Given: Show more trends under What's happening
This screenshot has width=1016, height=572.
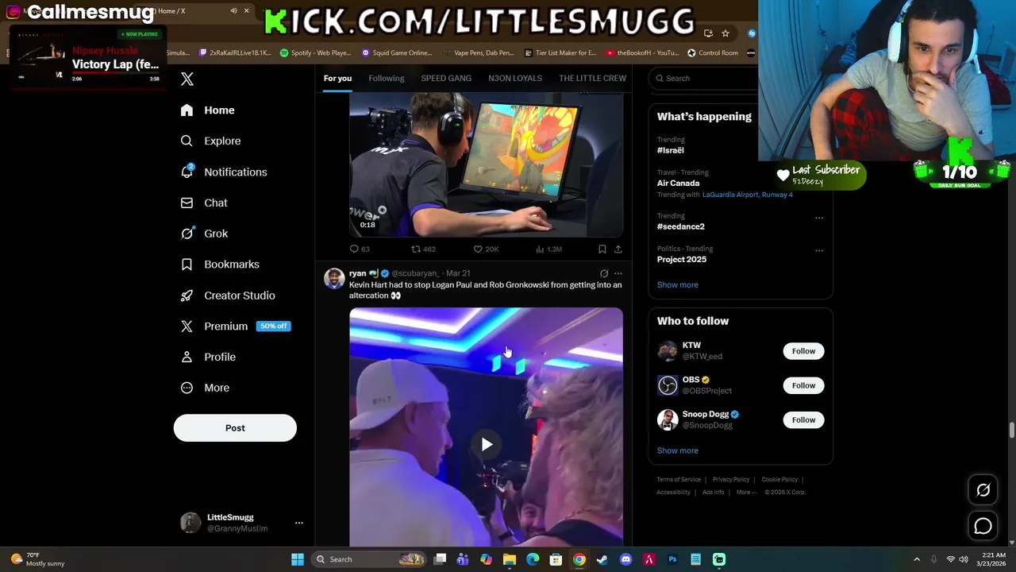Looking at the screenshot, I should [x=677, y=284].
